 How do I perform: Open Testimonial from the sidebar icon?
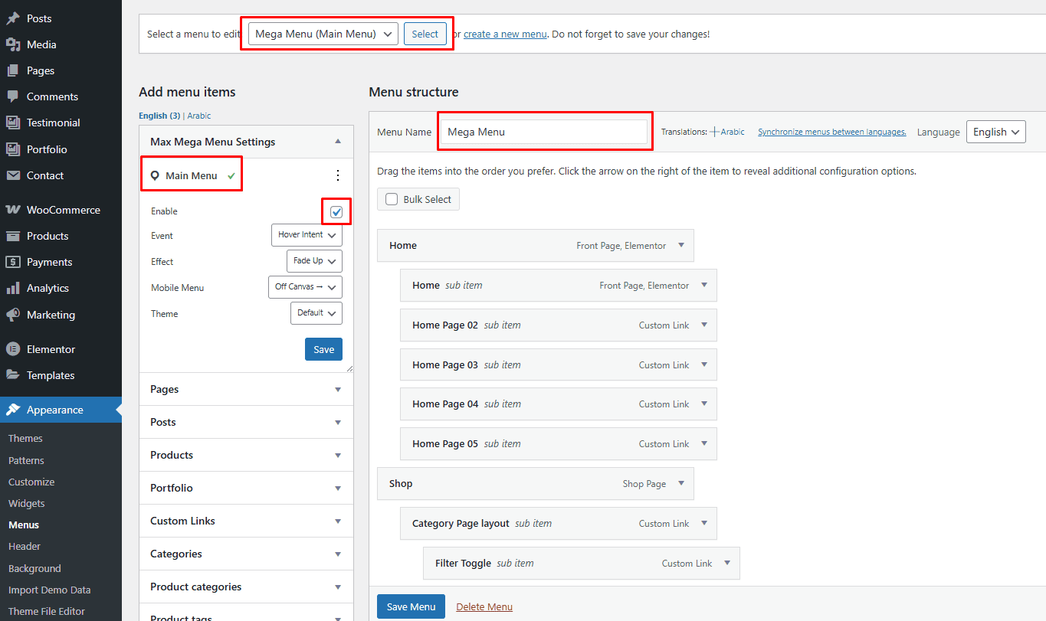13,123
